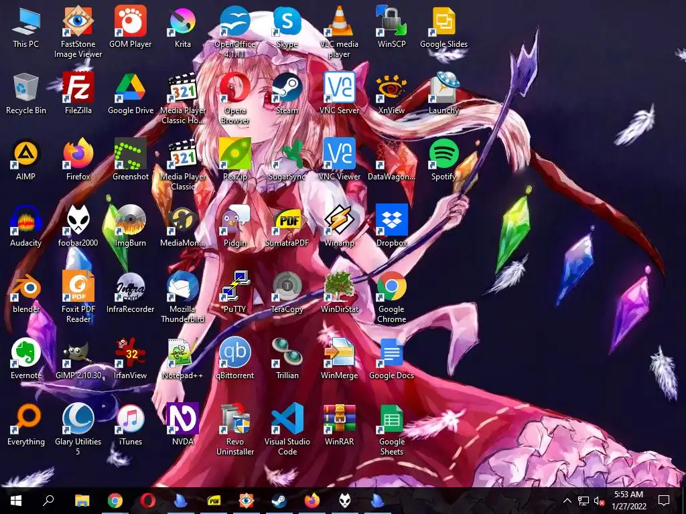Open the Windows Start menu
The height and width of the screenshot is (514, 686).
(x=16, y=501)
